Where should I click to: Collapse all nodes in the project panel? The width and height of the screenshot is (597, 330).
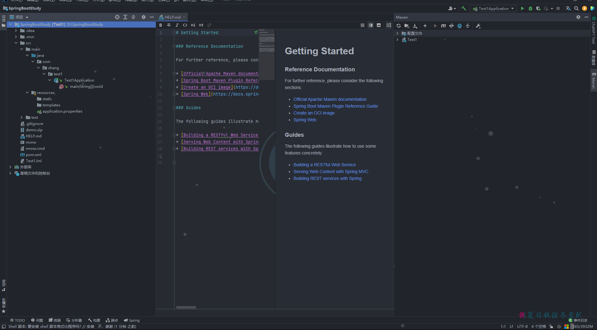pos(133,17)
